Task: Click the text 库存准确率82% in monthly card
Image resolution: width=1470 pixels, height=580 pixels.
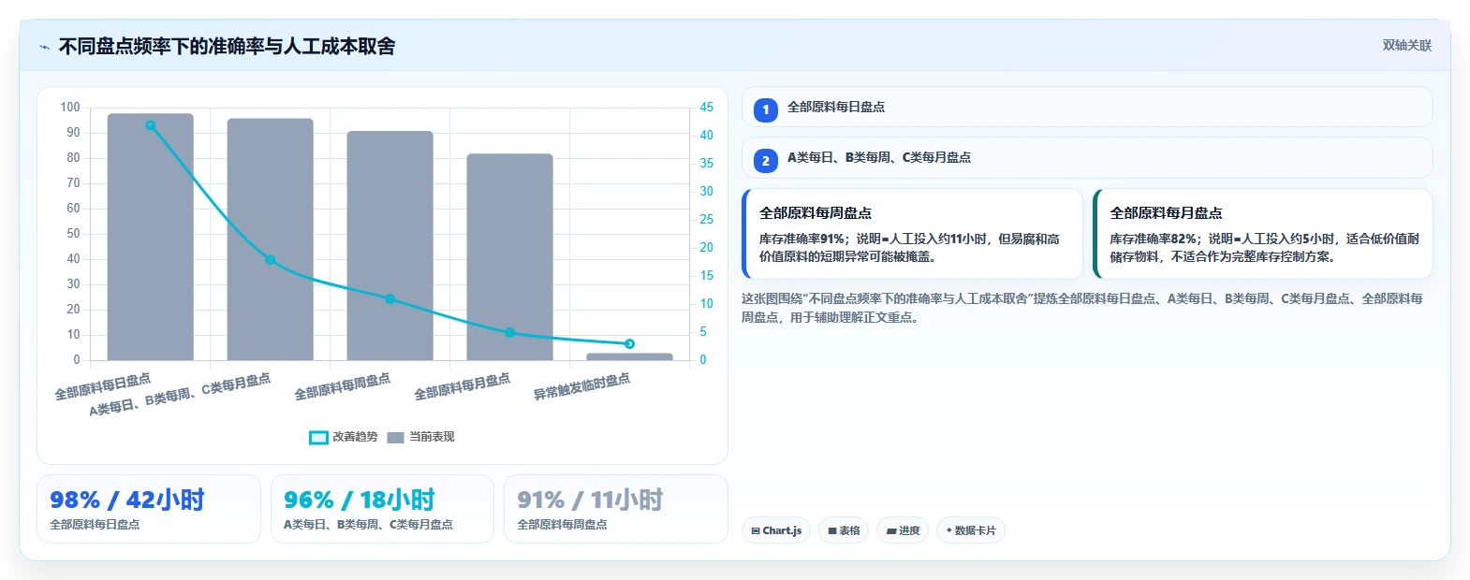Action: click(x=1154, y=239)
